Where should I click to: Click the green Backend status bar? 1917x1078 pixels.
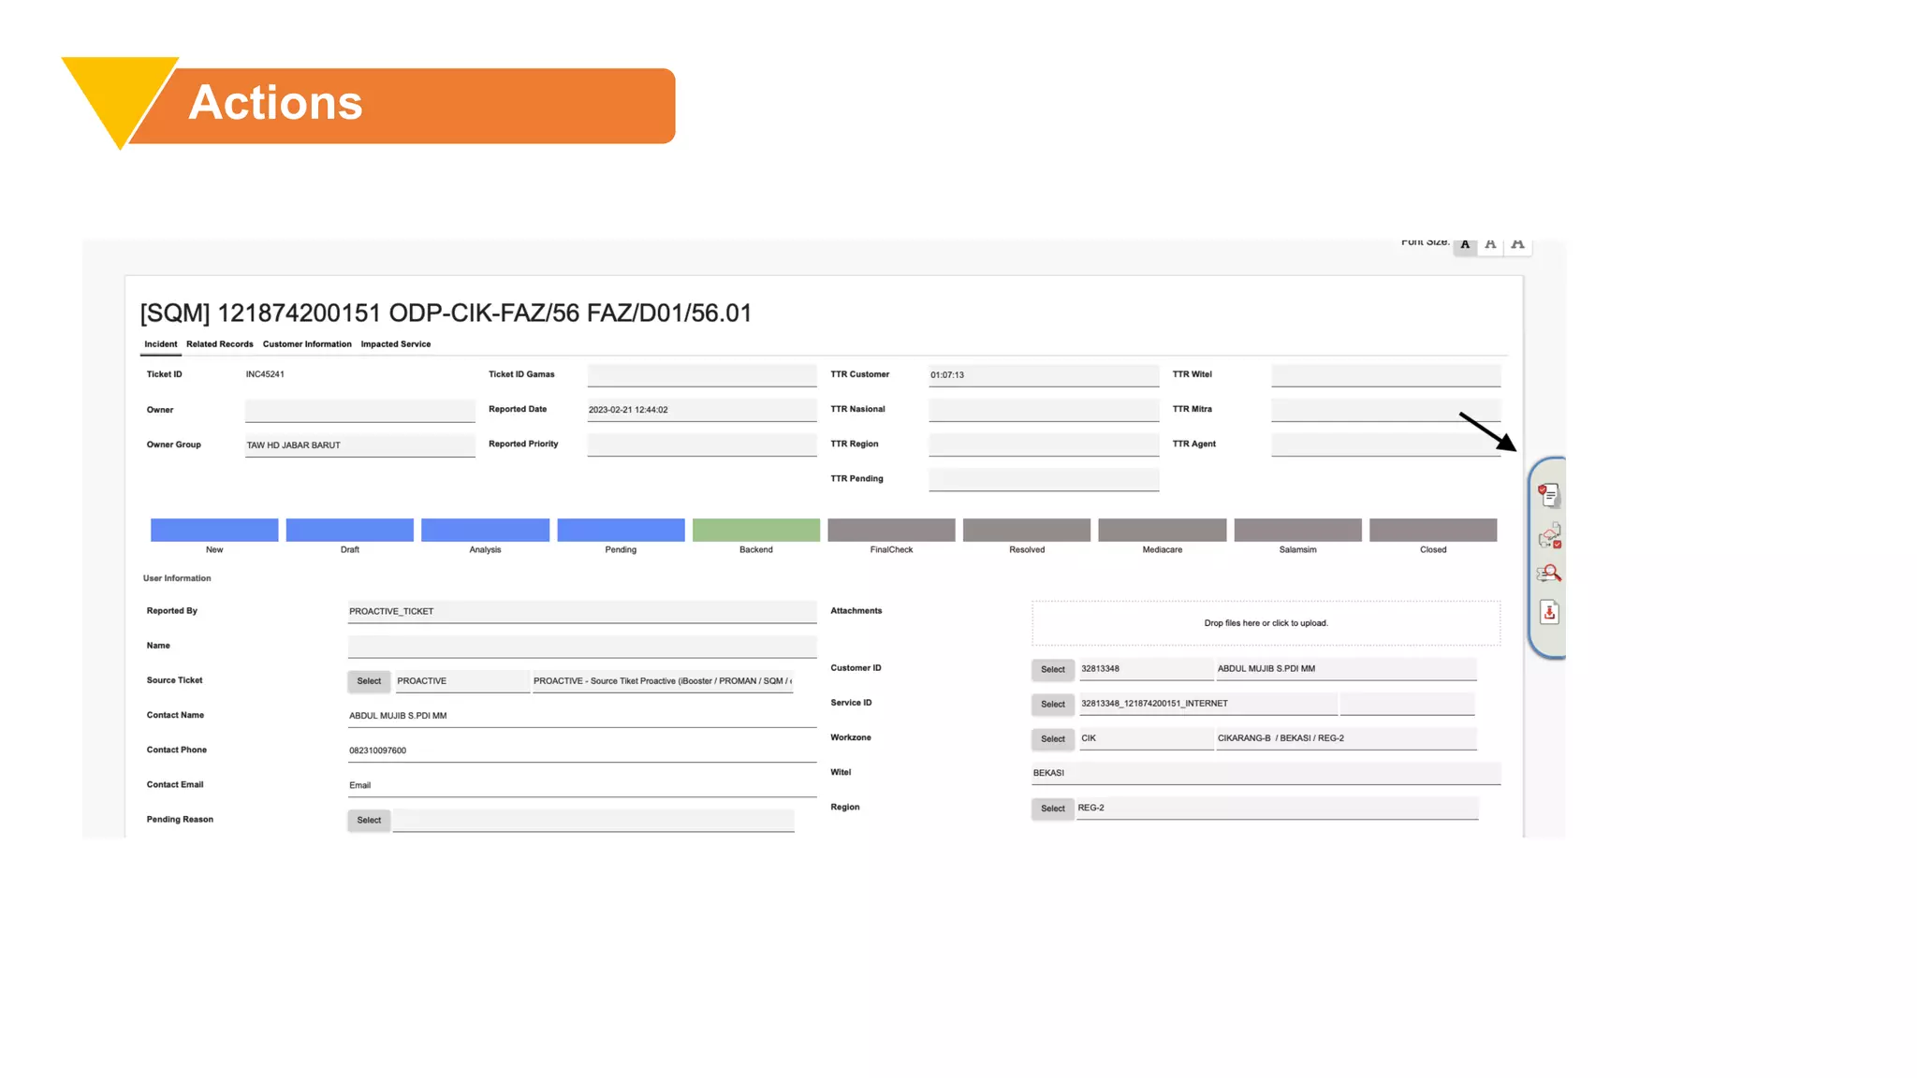click(x=755, y=531)
